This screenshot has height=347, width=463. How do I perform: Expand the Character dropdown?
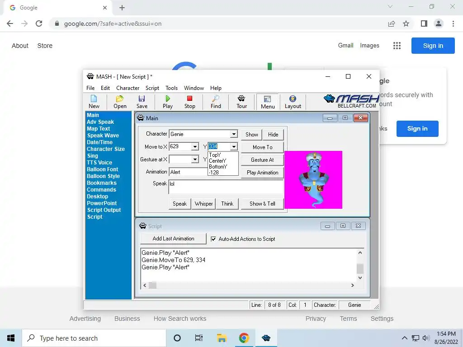(234, 134)
